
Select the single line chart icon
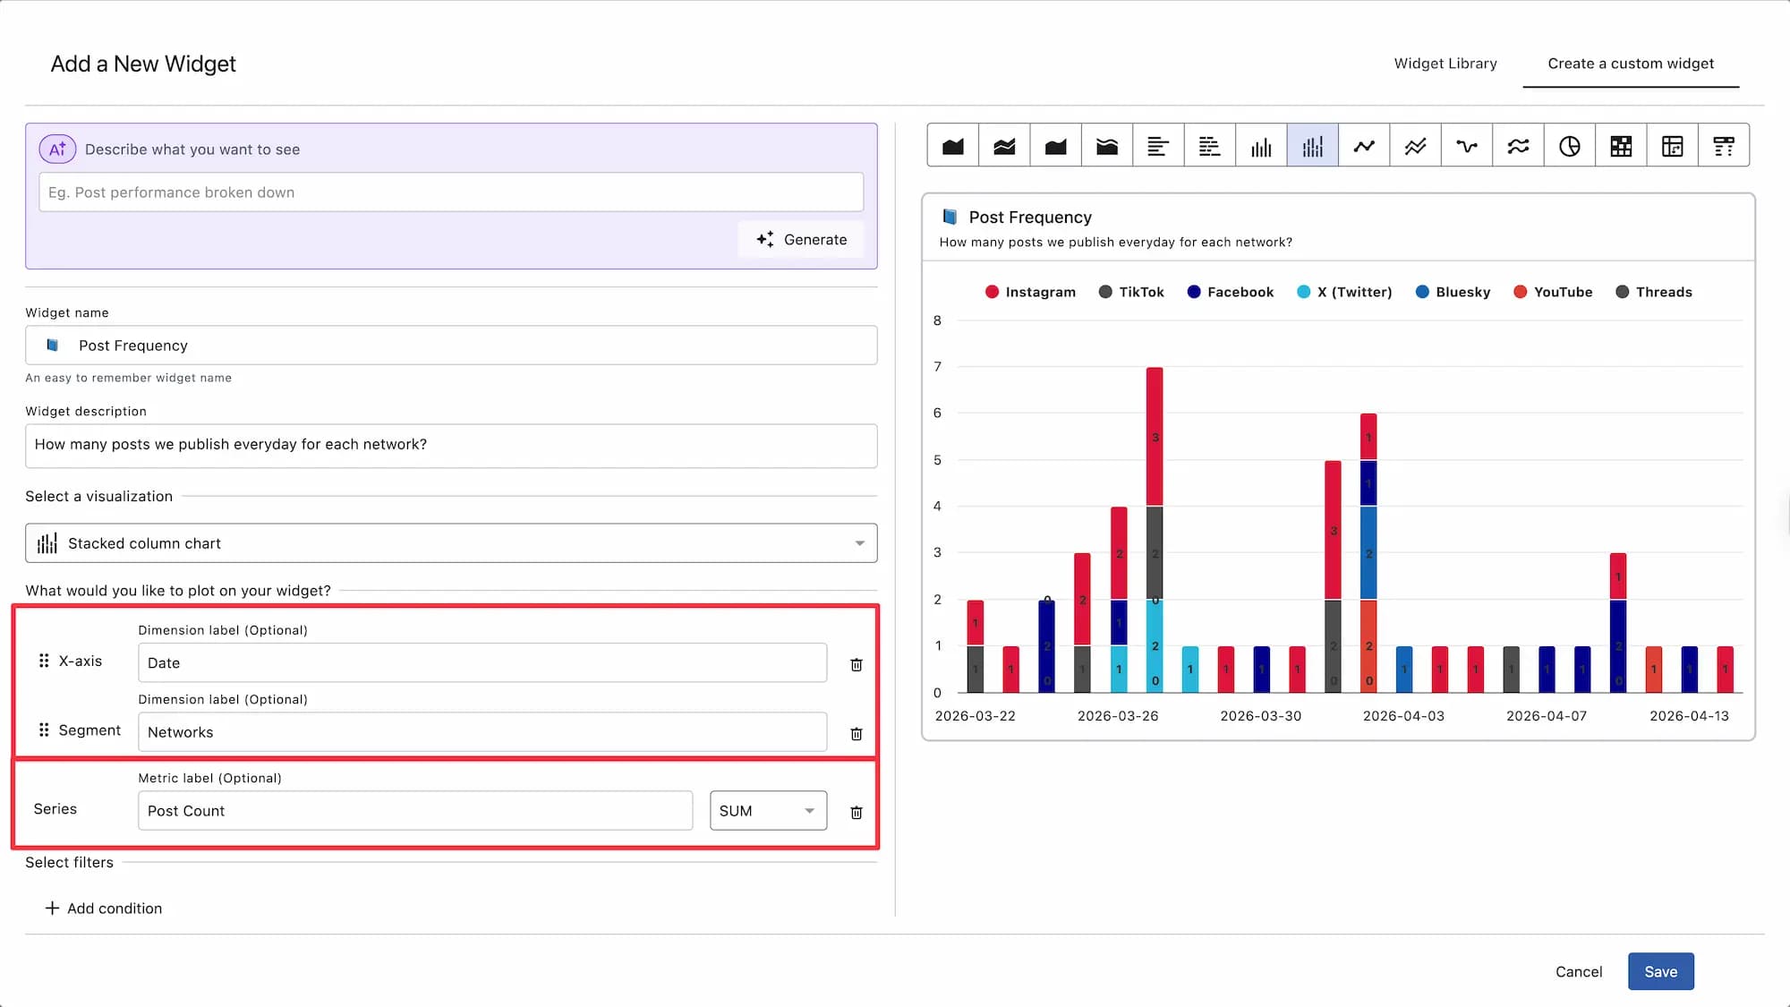[1364, 146]
